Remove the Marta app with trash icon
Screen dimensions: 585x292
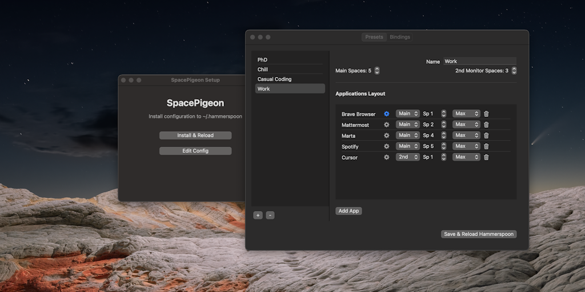(x=486, y=136)
